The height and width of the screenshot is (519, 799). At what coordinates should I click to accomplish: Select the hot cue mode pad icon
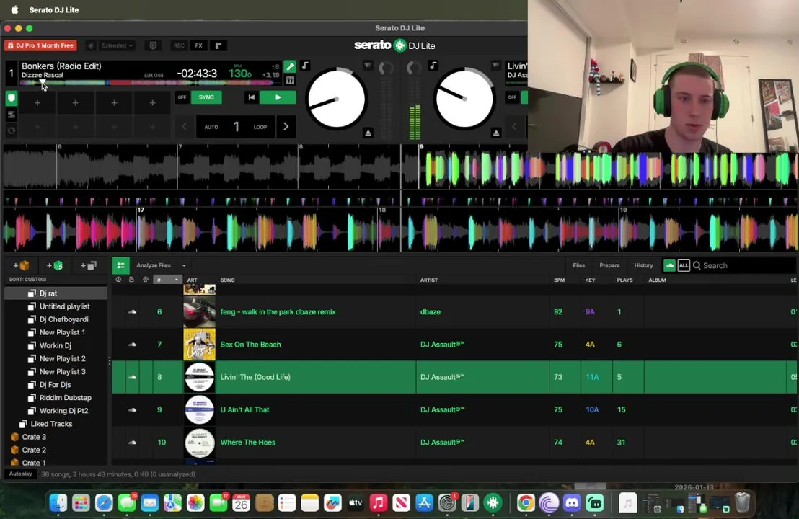(12, 98)
